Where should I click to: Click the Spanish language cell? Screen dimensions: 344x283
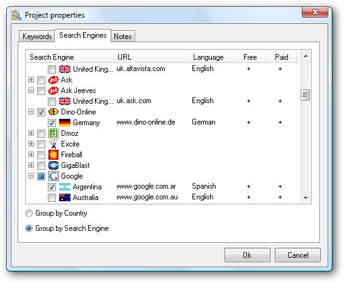point(204,186)
